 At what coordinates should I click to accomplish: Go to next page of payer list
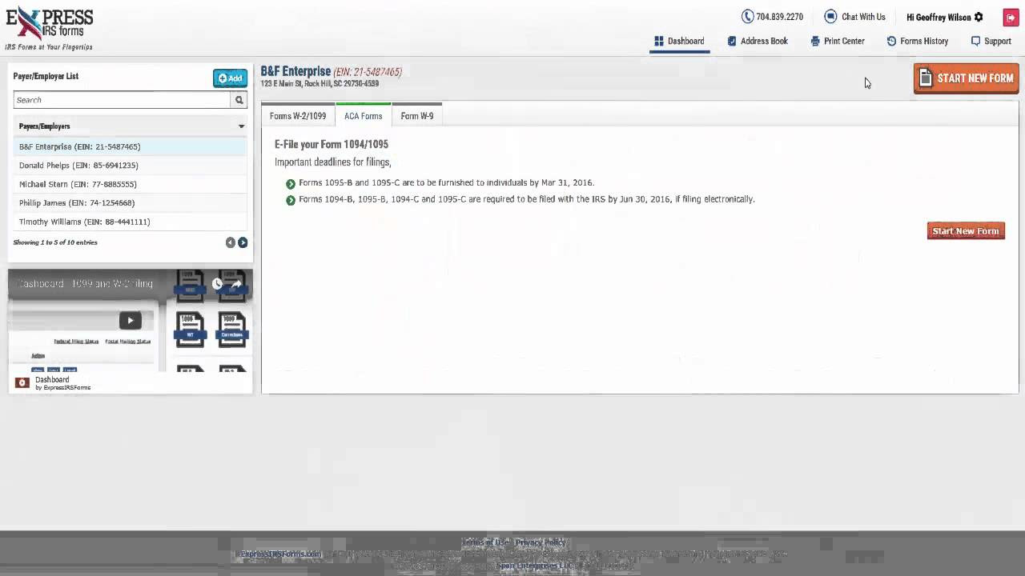click(243, 242)
